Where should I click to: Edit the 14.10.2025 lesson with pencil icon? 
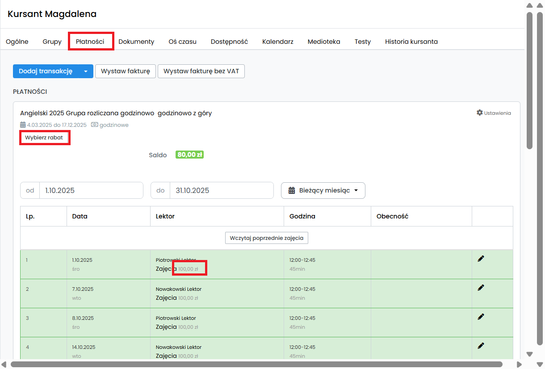(481, 346)
